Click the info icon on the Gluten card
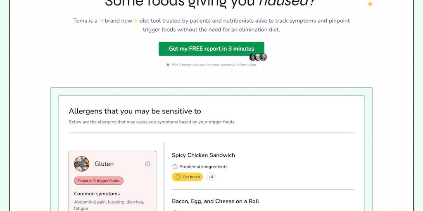Image resolution: width=423 pixels, height=211 pixels. 147,164
